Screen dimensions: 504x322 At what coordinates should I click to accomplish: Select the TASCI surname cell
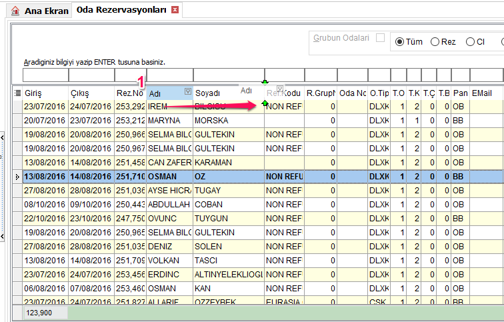229,261
